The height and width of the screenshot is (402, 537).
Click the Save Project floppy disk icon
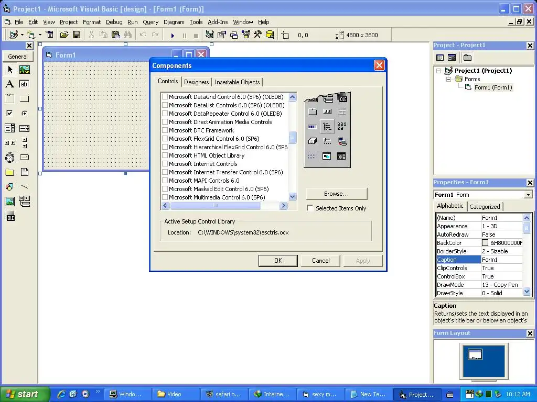[x=77, y=35]
